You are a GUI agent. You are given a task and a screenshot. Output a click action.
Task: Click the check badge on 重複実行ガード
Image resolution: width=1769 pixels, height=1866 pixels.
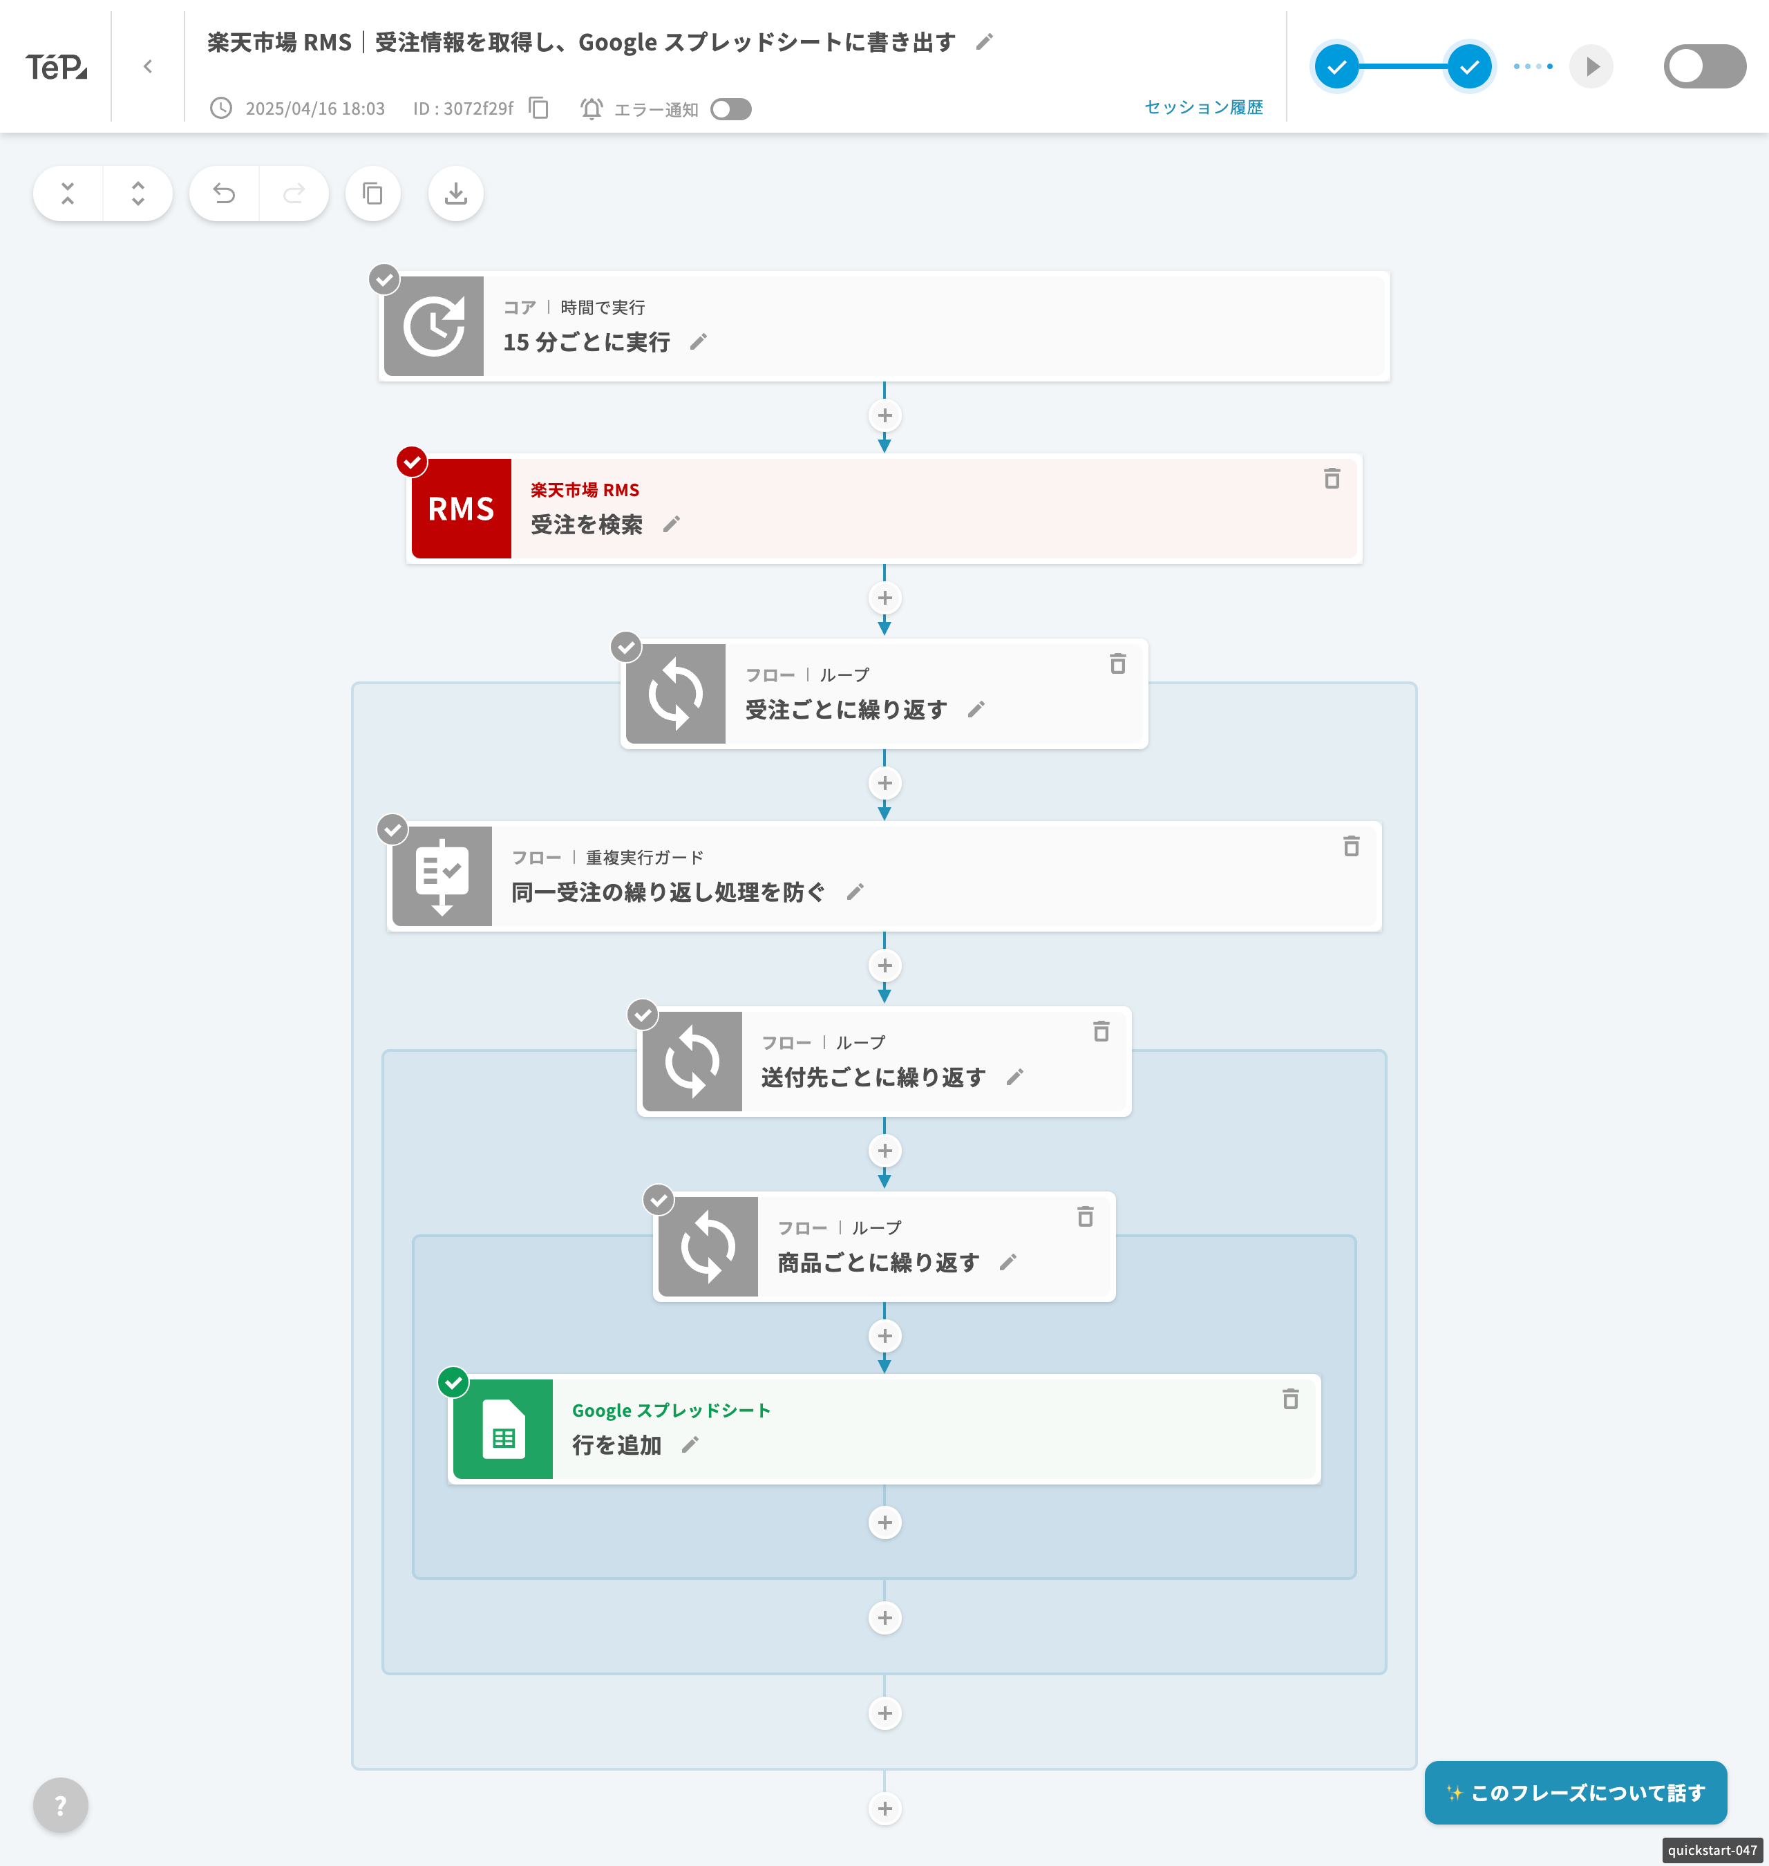click(x=392, y=830)
